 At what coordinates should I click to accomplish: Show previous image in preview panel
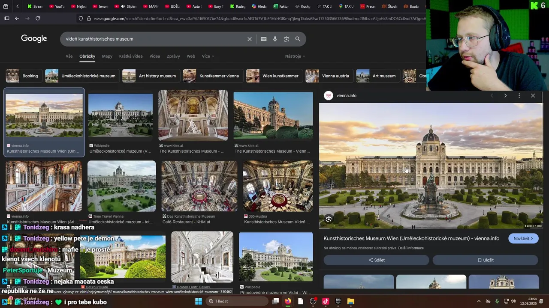coord(492,96)
